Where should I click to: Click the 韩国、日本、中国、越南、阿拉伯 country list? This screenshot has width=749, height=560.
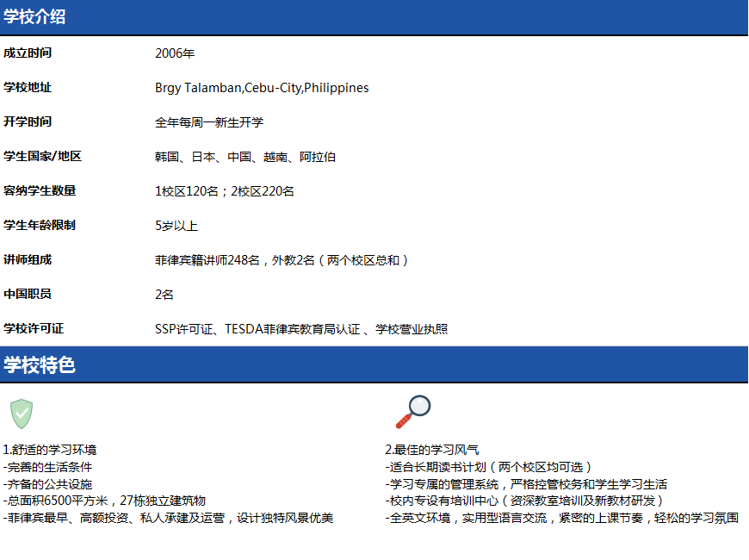pyautogui.click(x=245, y=157)
